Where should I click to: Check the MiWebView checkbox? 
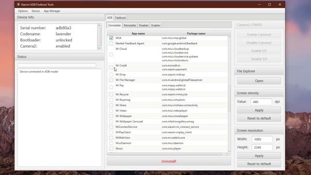pos(111,138)
